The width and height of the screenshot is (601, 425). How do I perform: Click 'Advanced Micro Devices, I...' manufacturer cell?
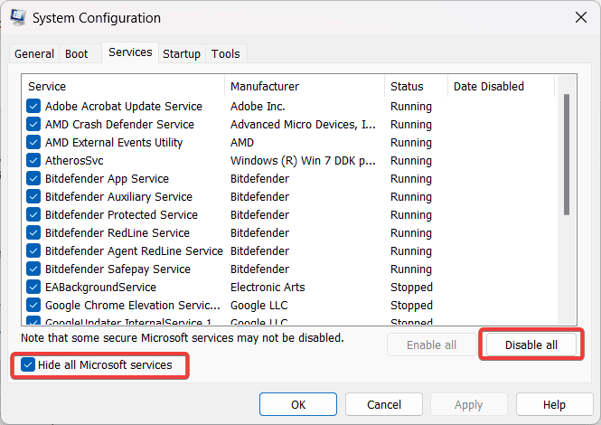pyautogui.click(x=303, y=124)
